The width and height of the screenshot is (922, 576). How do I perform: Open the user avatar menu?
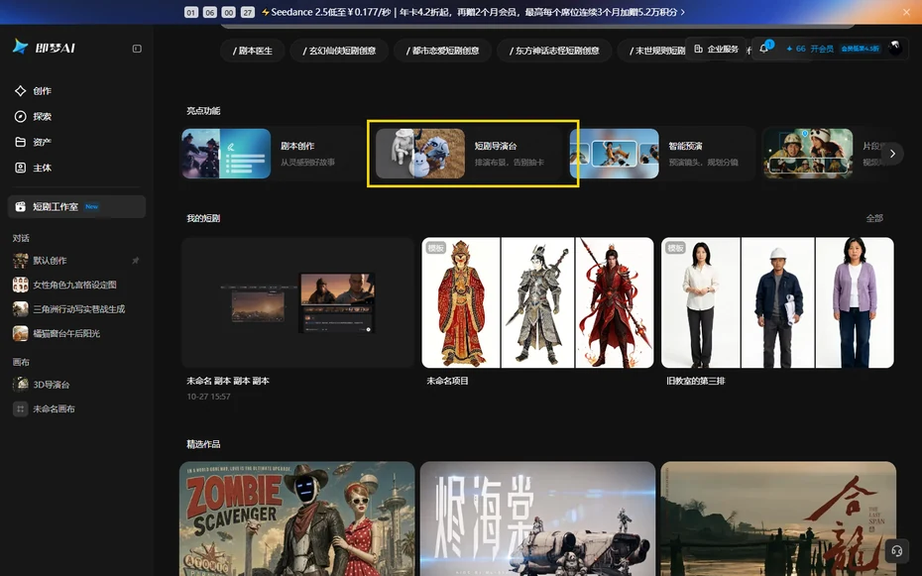[895, 49]
